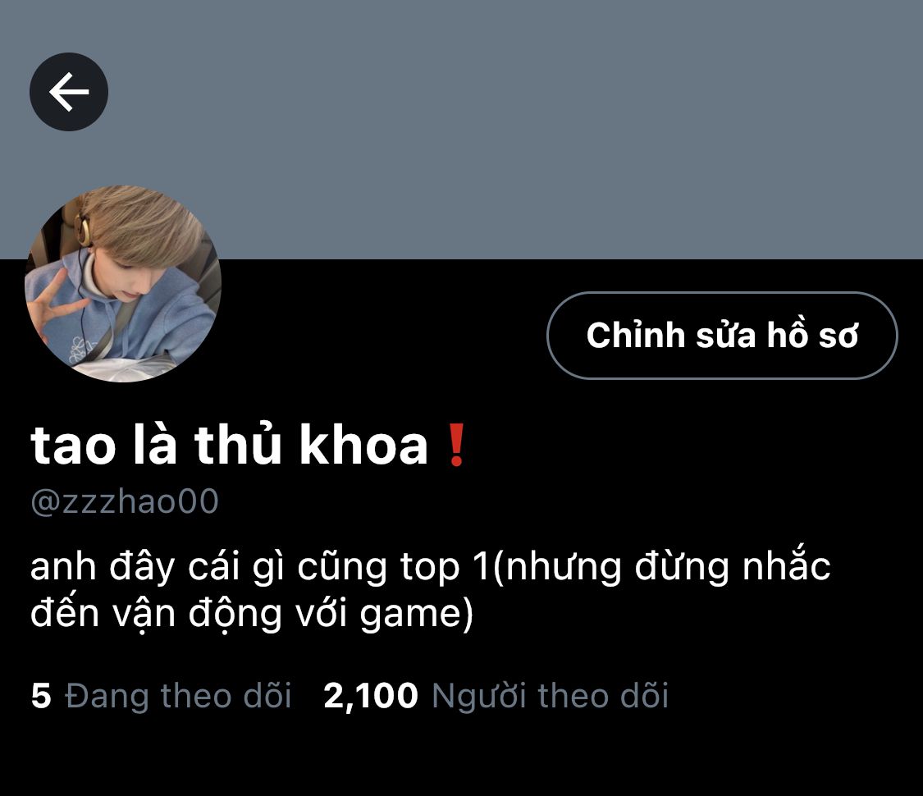Tap the bio line ending với game)
923x796 pixels.
click(x=252, y=614)
